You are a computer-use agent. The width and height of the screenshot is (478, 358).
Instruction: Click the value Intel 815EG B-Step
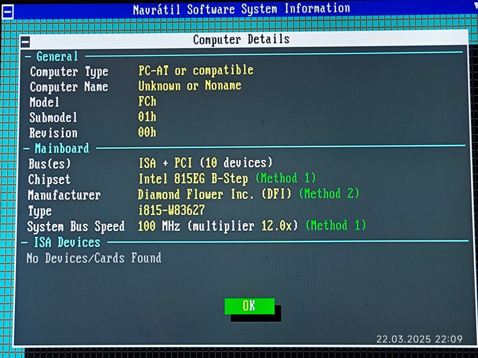pos(193,179)
